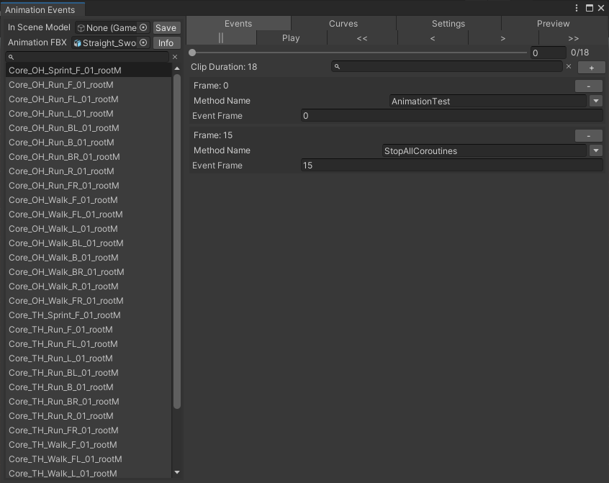Remove the Frame 15 event
Image resolution: width=609 pixels, height=483 pixels.
coord(588,135)
